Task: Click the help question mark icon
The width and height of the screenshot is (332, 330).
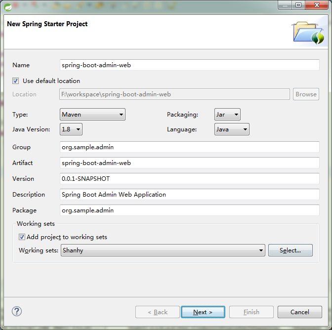Action: [x=17, y=311]
